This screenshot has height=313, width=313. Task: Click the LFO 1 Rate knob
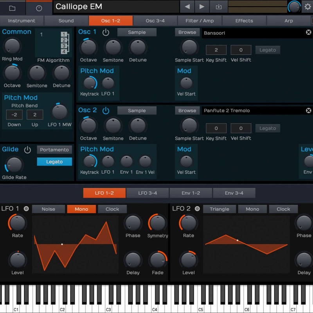(x=17, y=223)
